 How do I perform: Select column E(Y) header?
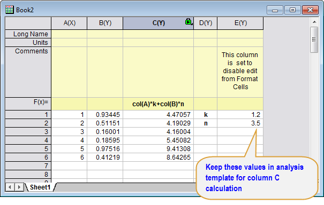click(240, 23)
